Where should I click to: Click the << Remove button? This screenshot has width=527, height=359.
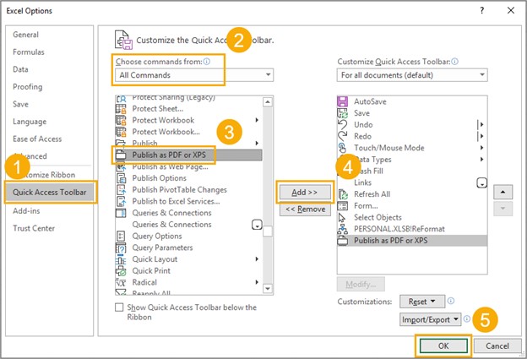pyautogui.click(x=305, y=209)
